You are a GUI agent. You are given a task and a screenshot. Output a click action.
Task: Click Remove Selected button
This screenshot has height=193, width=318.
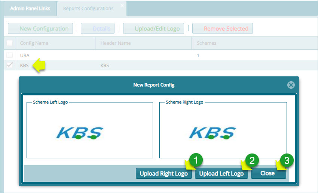[x=223, y=28]
